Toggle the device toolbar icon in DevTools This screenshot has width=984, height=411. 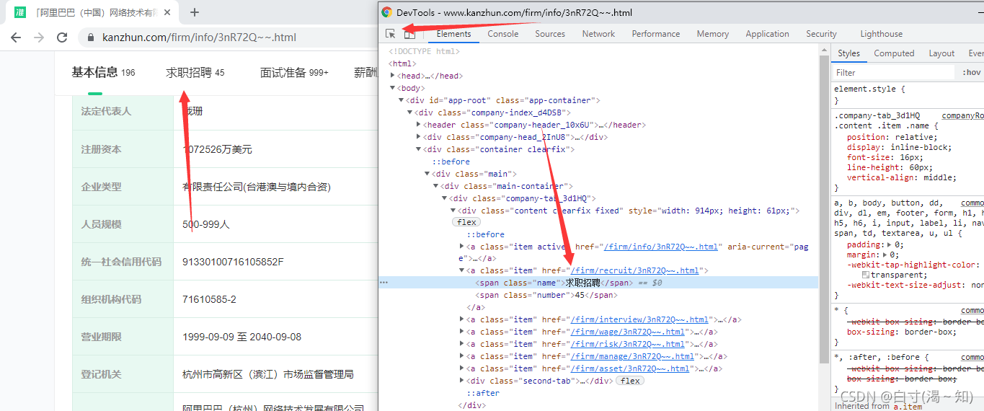(409, 34)
